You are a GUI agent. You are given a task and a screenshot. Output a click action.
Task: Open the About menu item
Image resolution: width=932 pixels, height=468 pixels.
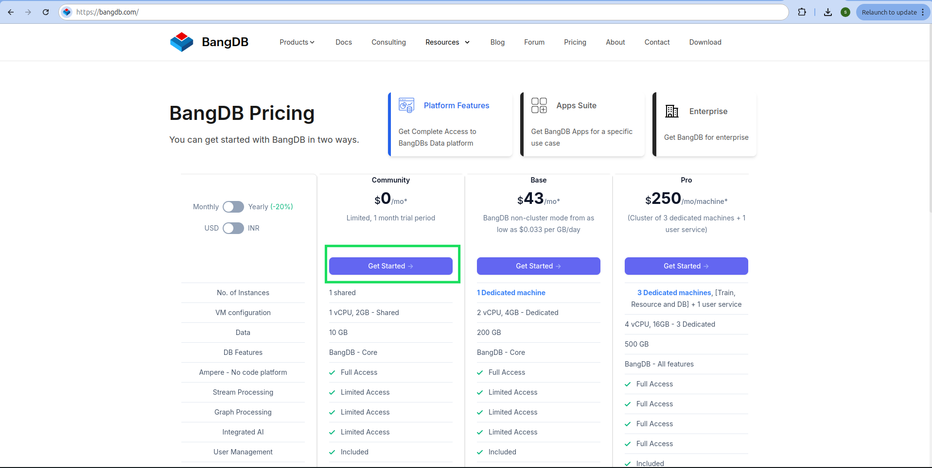tap(615, 42)
